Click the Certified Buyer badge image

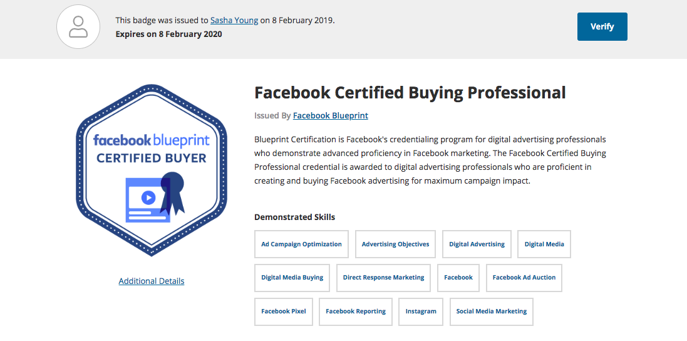pos(152,170)
